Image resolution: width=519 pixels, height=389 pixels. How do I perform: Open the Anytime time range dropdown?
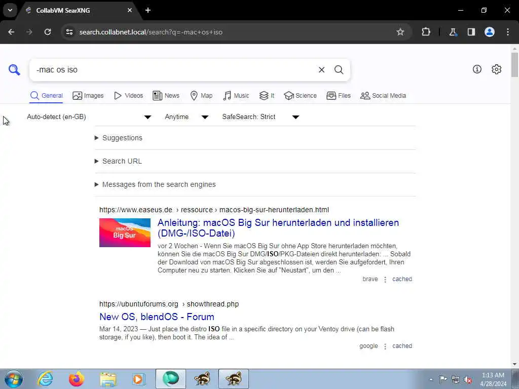point(187,117)
